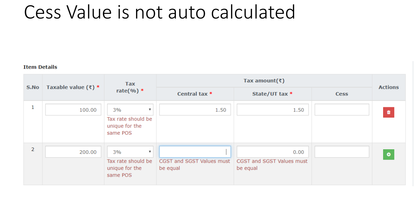418x204 pixels.
Task: Click the Cess field in row 2
Action: (x=342, y=152)
